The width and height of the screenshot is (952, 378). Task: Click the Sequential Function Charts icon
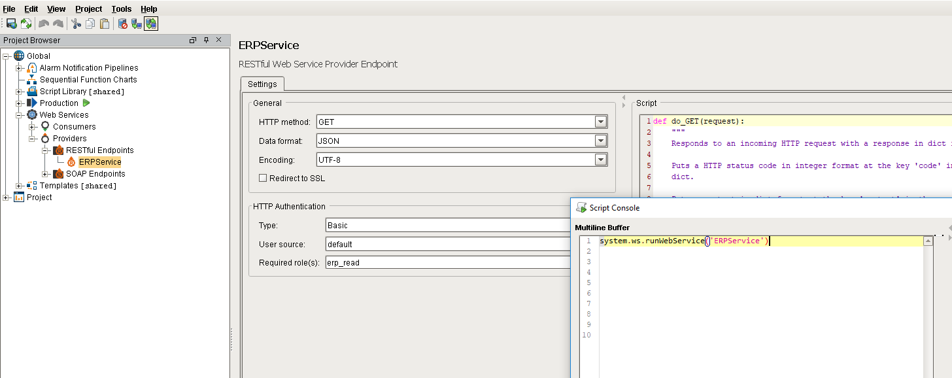(32, 79)
